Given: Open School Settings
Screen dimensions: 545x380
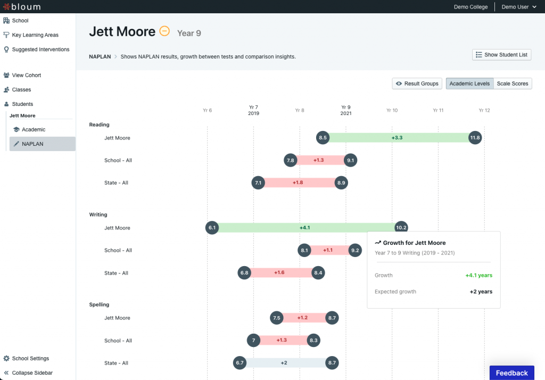Looking at the screenshot, I should coord(29,358).
